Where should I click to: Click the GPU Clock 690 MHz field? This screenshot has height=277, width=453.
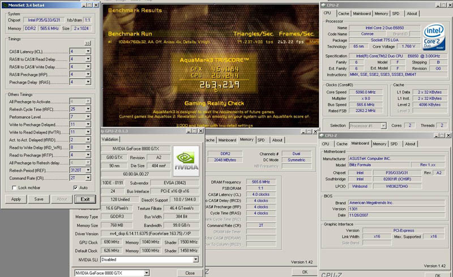click(x=112, y=242)
